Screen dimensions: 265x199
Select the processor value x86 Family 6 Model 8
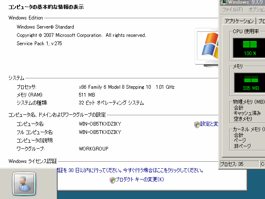coord(127,87)
